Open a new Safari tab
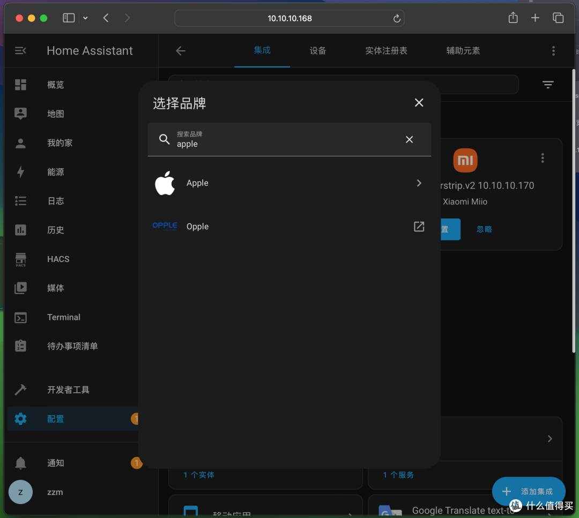 535,18
